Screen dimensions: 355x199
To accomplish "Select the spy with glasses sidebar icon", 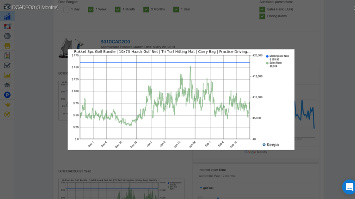I will [x=7, y=85].
